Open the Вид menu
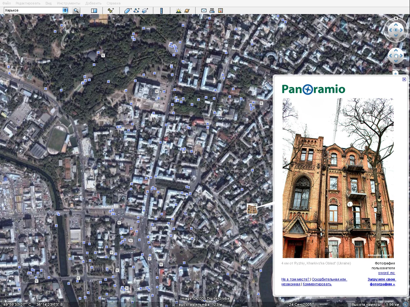The width and height of the screenshot is (410, 307). coord(48,3)
